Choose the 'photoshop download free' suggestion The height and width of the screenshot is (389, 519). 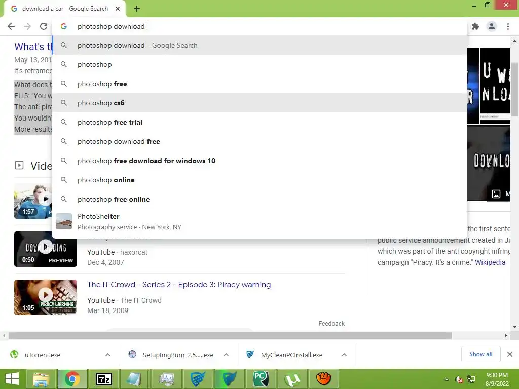click(x=260, y=141)
